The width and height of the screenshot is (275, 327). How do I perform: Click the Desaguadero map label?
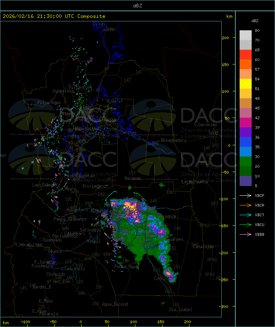pos(173,140)
